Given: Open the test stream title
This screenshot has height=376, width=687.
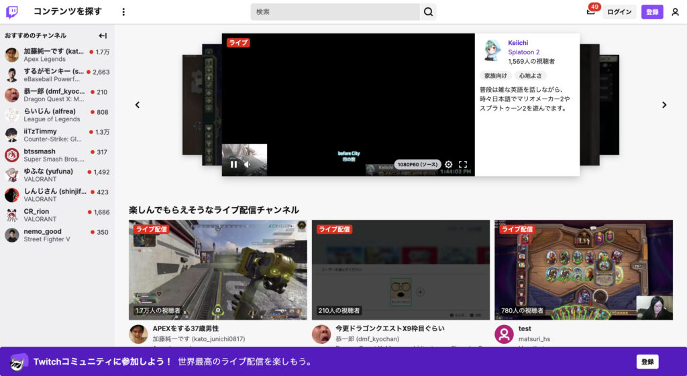Looking at the screenshot, I should click(x=525, y=328).
